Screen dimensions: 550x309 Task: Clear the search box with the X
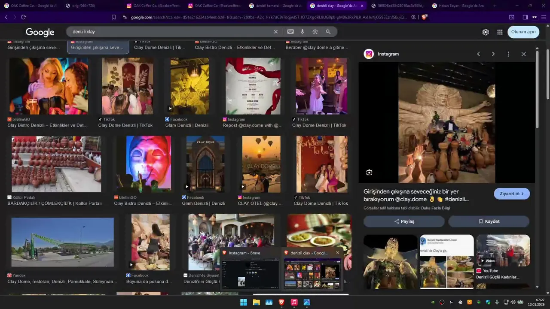click(x=276, y=32)
